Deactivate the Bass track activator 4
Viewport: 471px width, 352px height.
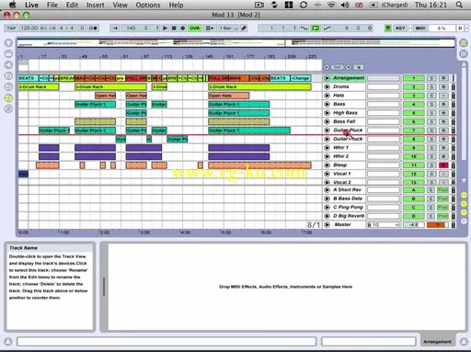tap(413, 105)
